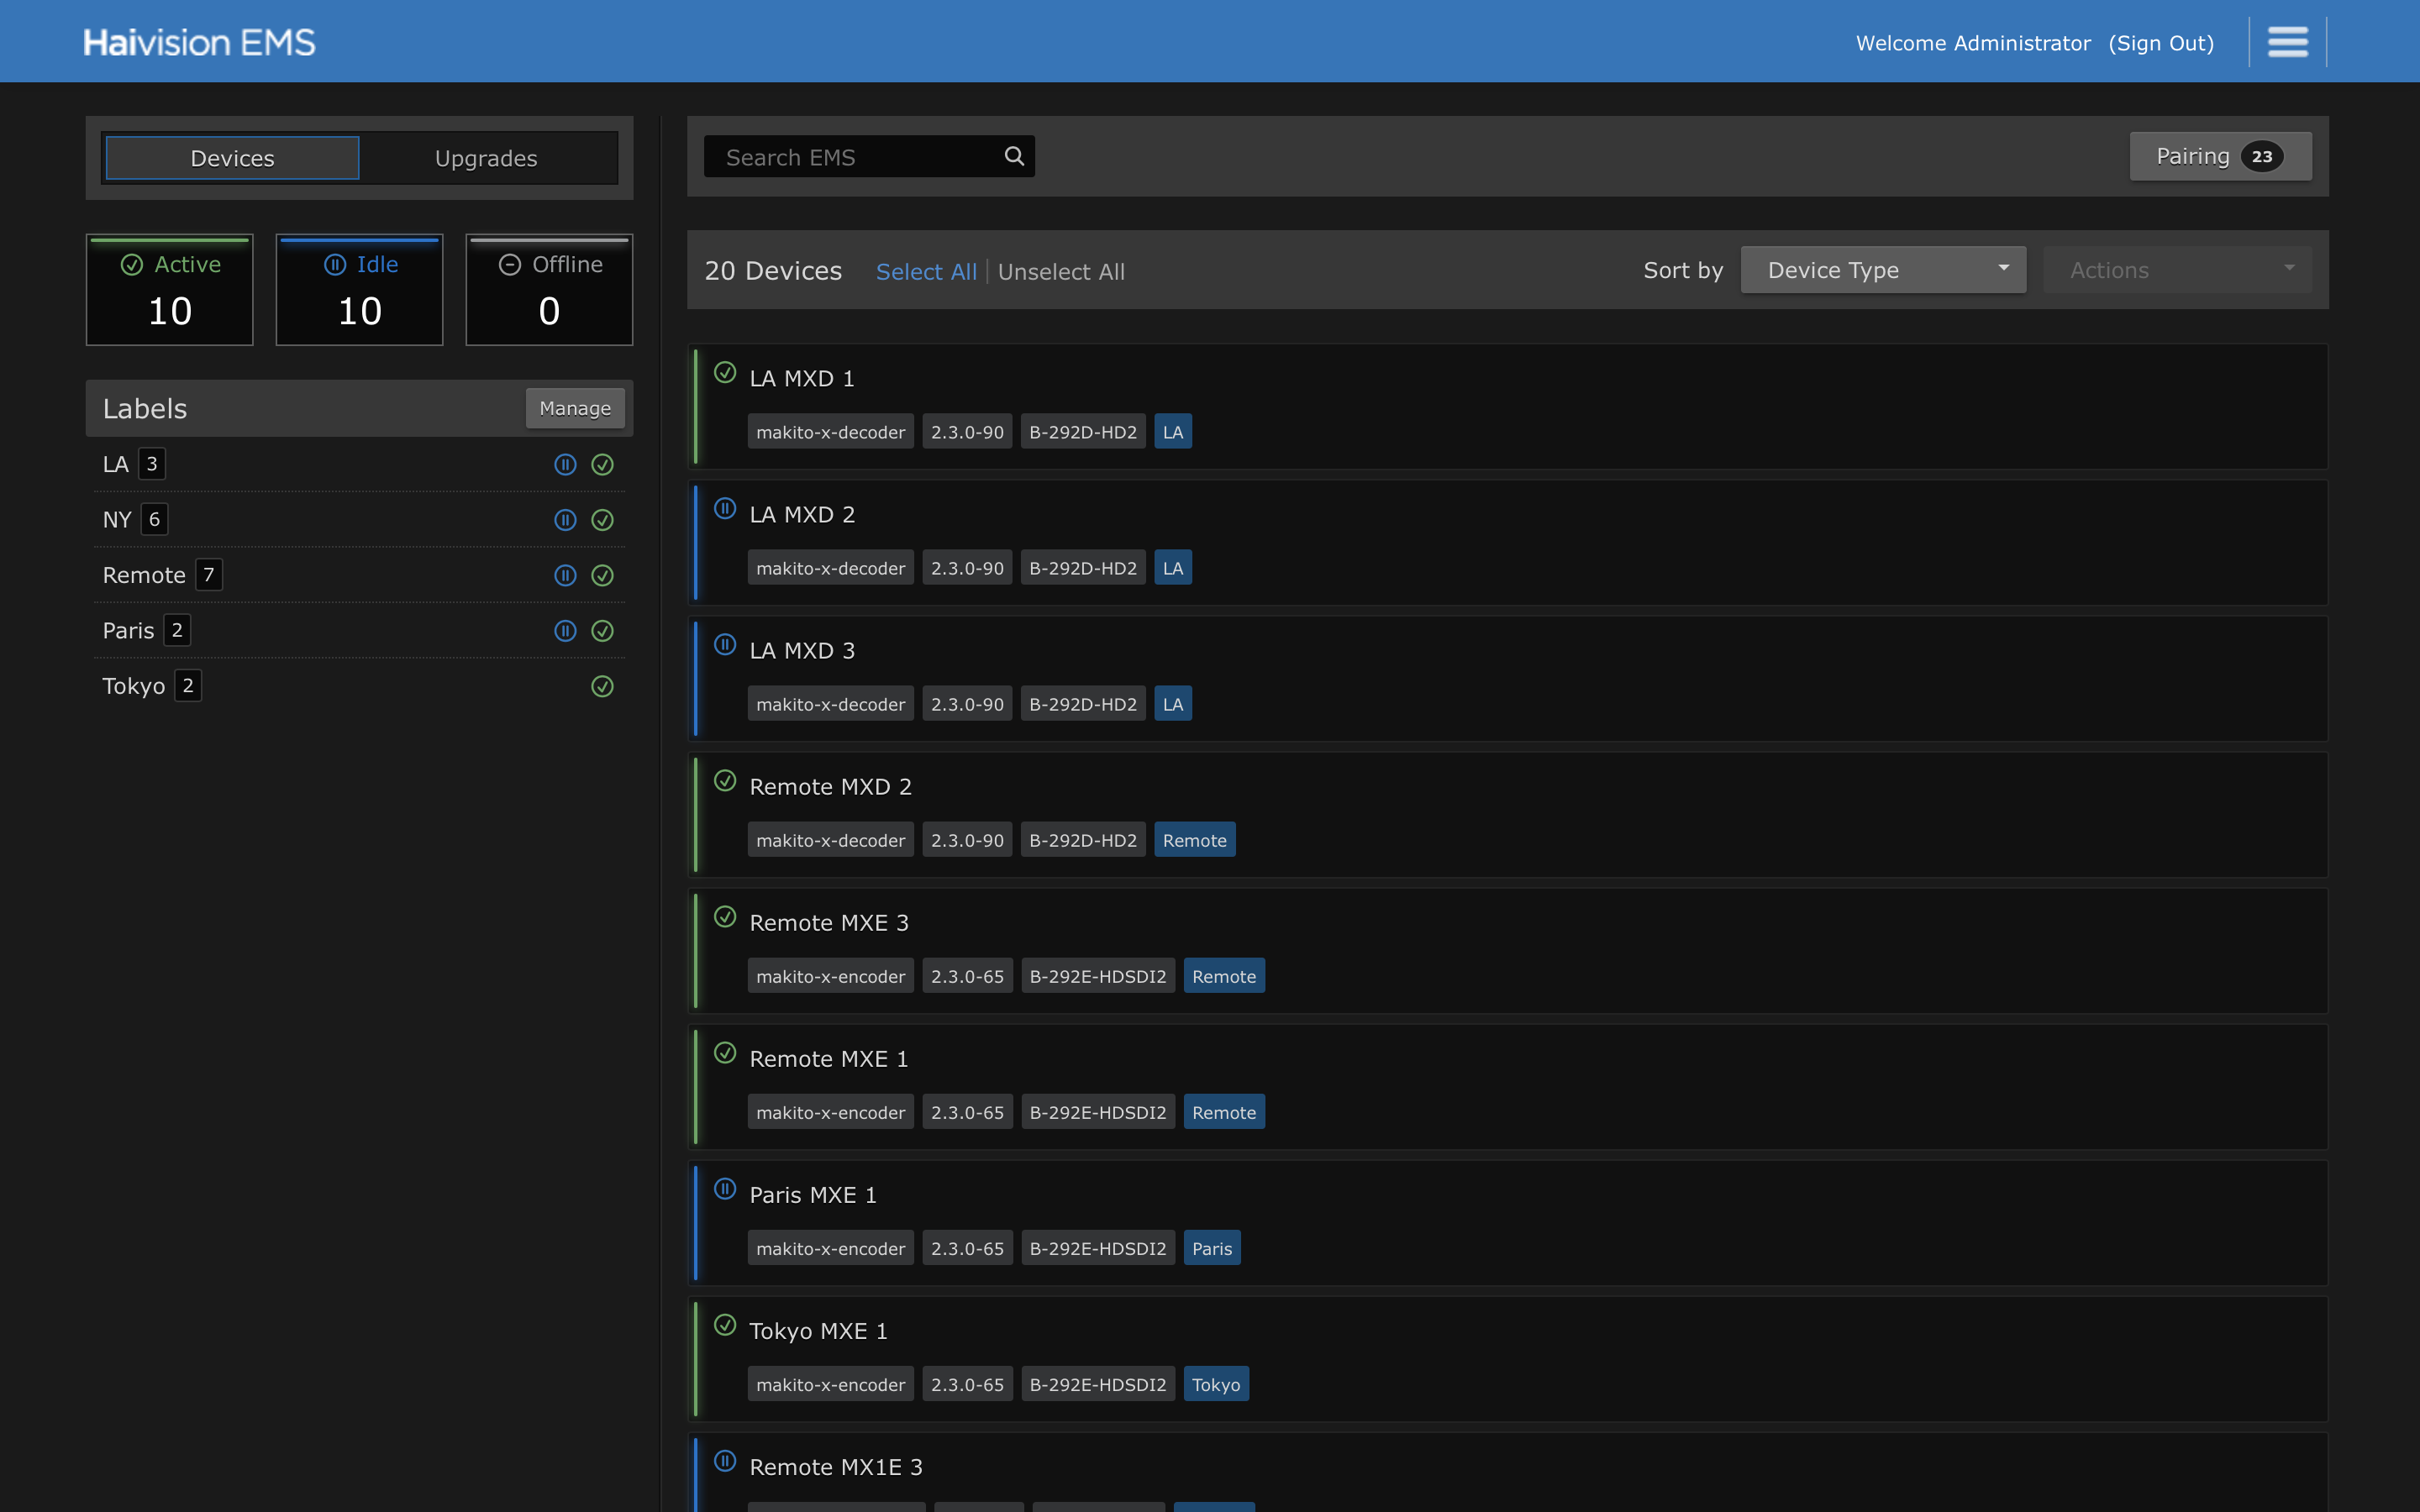Toggle the Active status filter
The width and height of the screenshot is (2420, 1512).
coord(170,290)
